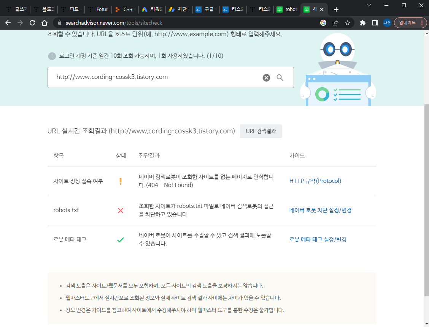The width and height of the screenshot is (429, 327).
Task: Click the 가이드 column header
Action: tap(297, 156)
